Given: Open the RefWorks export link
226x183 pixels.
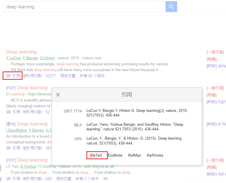Looking at the screenshot, I should pos(155,155).
